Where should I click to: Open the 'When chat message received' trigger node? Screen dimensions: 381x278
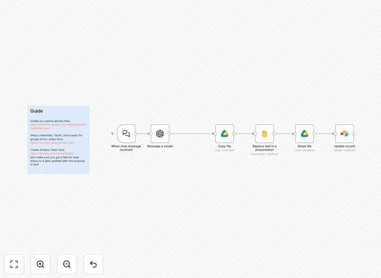[126, 134]
